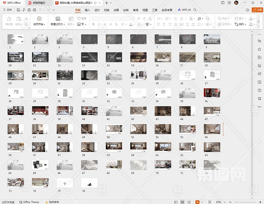The image size is (264, 204).
Task: Click the search magnifier icon beside WPS AI
Action: tap(195, 10)
